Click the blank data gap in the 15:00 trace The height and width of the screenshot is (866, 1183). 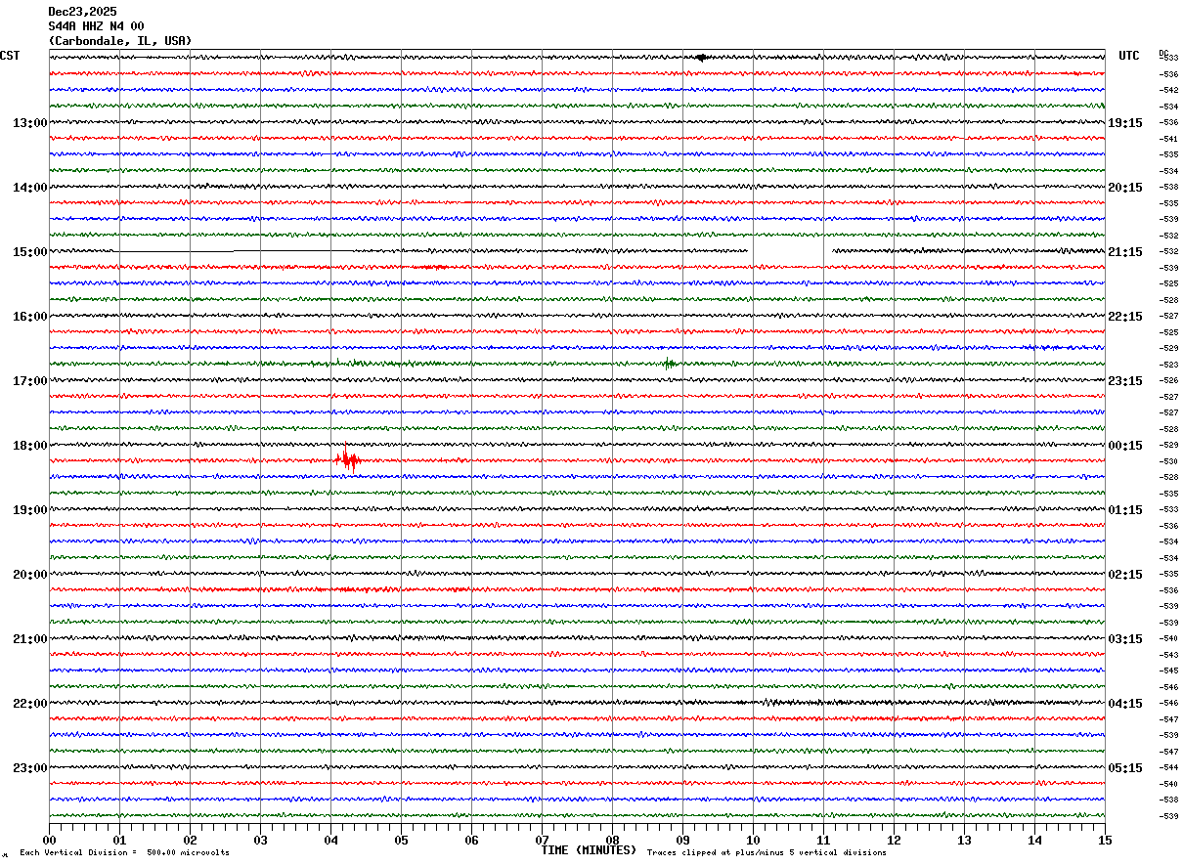788,251
